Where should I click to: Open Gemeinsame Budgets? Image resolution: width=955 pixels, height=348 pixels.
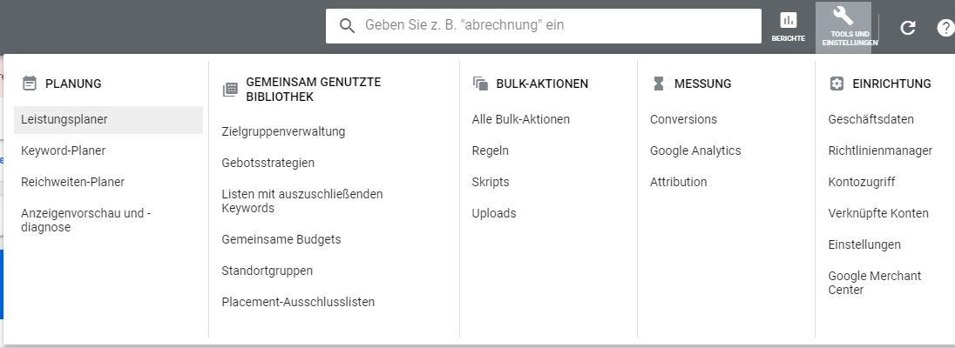point(281,239)
